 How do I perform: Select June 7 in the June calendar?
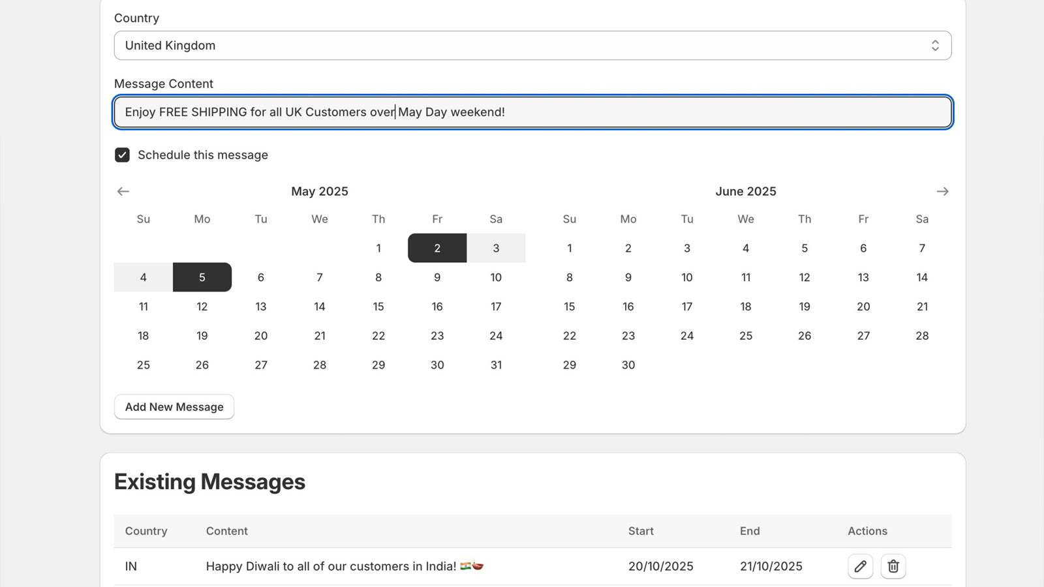point(922,248)
